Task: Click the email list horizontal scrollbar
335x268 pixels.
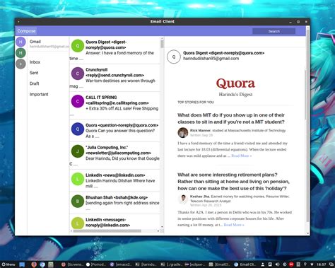Action: (107, 231)
